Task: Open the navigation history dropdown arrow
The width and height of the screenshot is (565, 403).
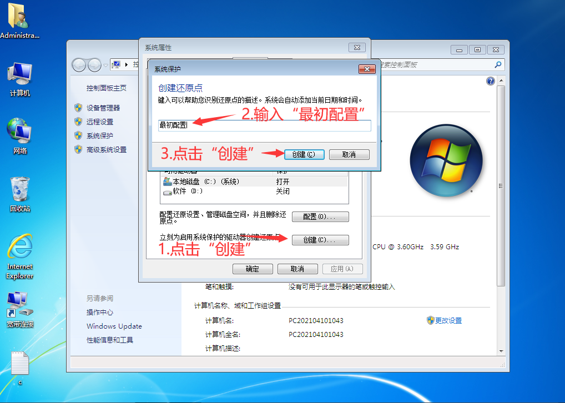Action: tap(105, 66)
